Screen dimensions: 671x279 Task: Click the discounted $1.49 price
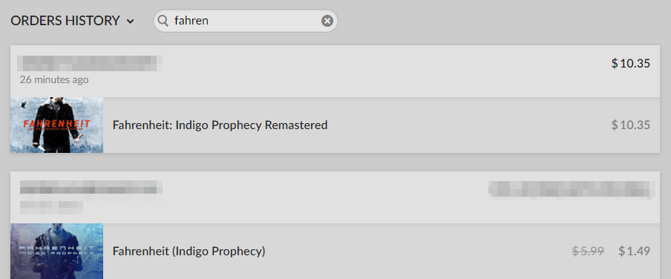pyautogui.click(x=634, y=252)
